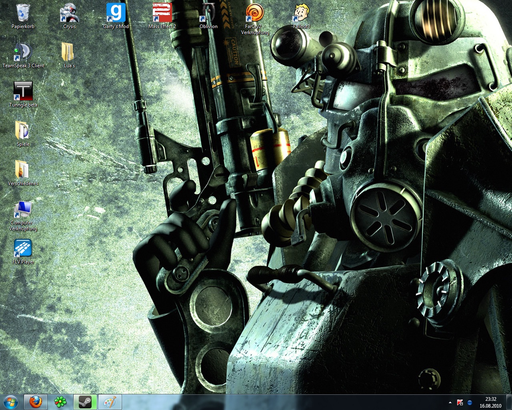Click the Kaspersky tray icon
This screenshot has width=512, height=410.
click(x=460, y=402)
